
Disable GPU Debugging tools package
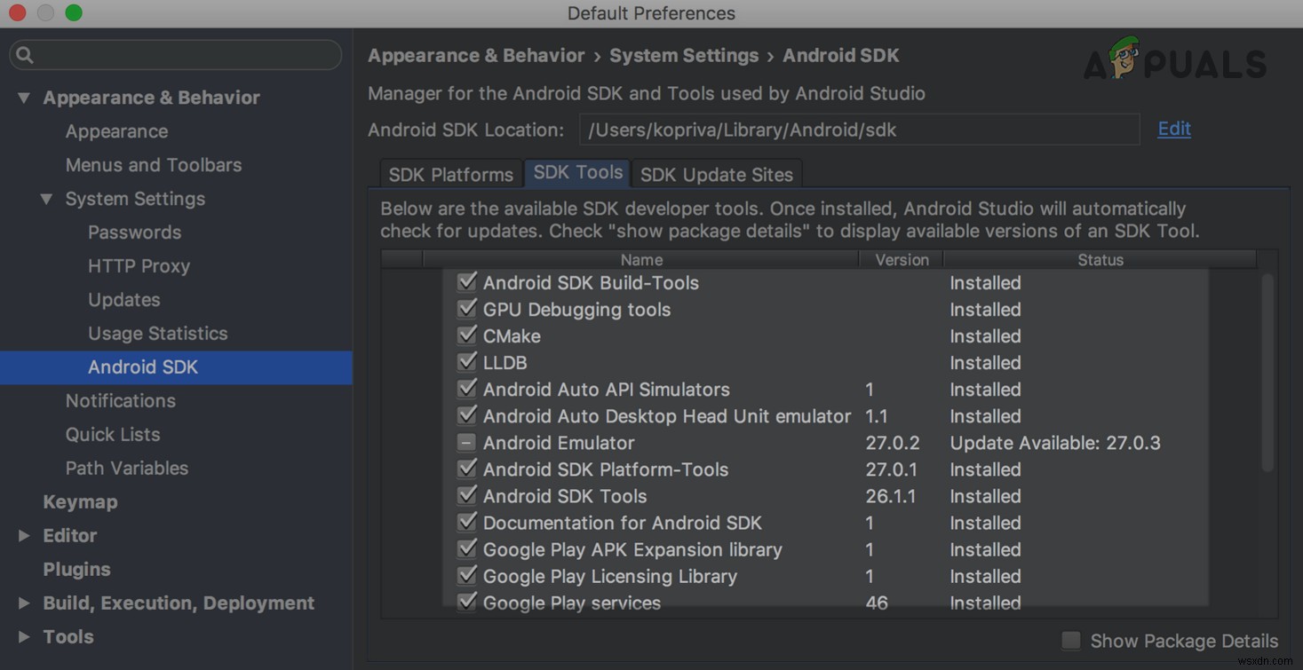coord(468,308)
